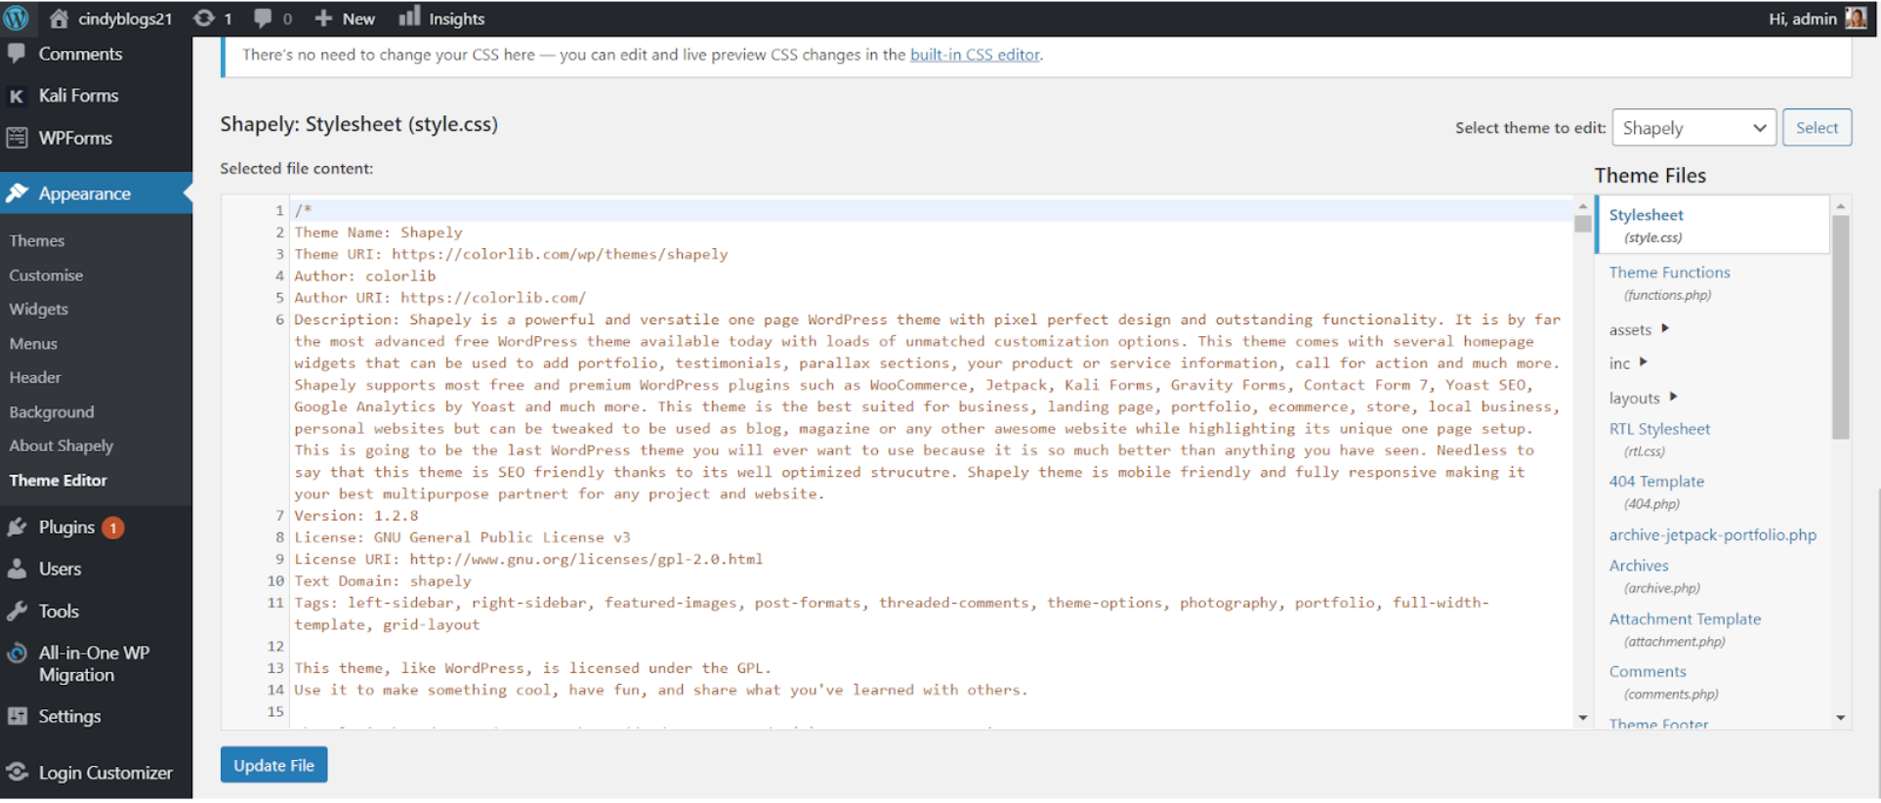
Task: Open the WordPress logo menu
Action: click(x=17, y=18)
